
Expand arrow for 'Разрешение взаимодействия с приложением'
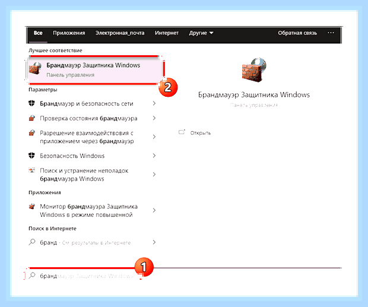click(154, 137)
